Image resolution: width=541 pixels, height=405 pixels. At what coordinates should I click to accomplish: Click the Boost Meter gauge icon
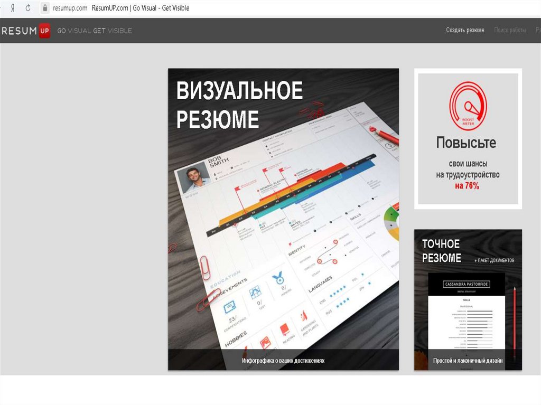point(468,106)
